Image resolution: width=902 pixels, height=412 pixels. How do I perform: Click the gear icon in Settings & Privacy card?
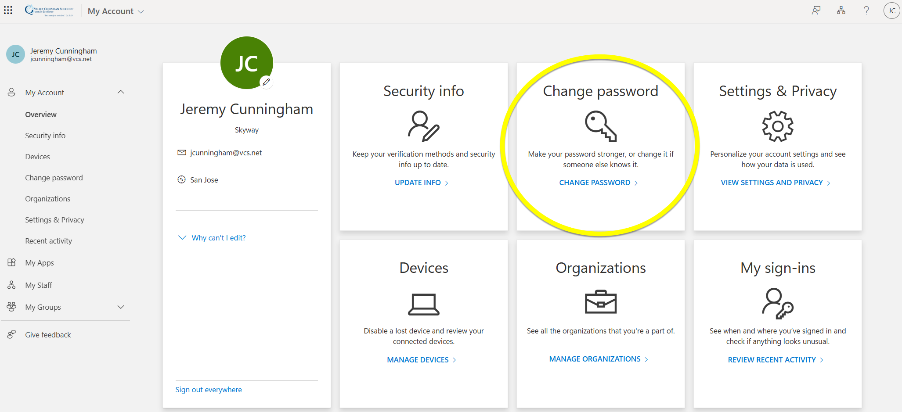[x=777, y=126]
